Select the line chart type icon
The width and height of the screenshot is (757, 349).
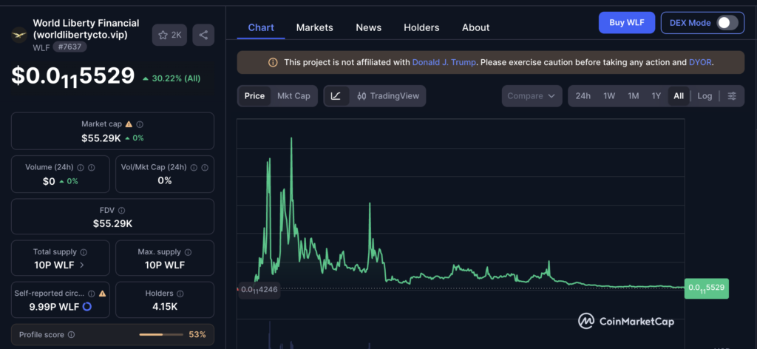click(336, 96)
